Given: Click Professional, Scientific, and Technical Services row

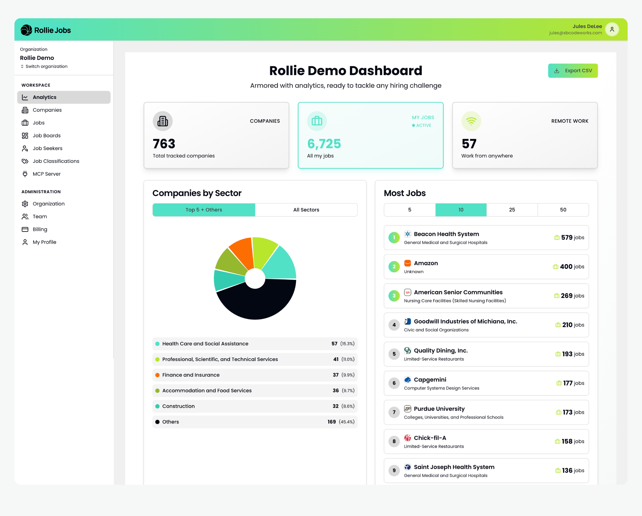Looking at the screenshot, I should [x=255, y=359].
